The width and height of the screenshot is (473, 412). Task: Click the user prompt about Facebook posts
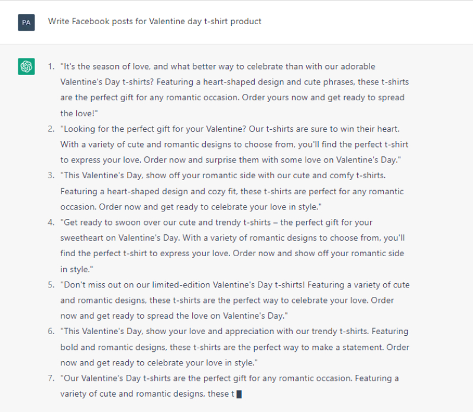point(154,21)
